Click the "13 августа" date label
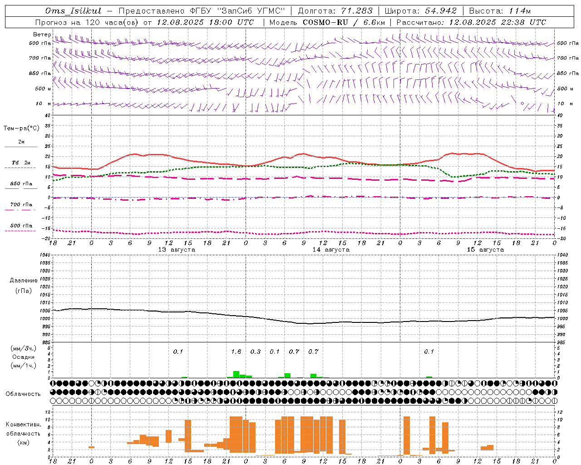Screen dimensions: 581x465 point(177,250)
